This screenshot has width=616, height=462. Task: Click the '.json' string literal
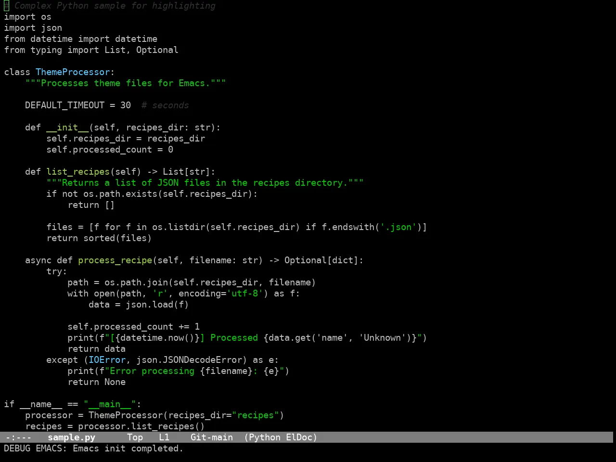[398, 227]
